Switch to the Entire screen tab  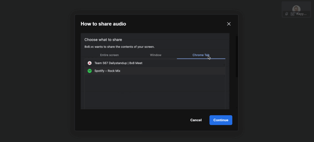pyautogui.click(x=109, y=55)
